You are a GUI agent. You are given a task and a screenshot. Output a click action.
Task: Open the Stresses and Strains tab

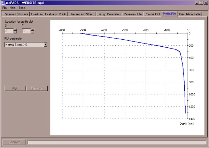pyautogui.click(x=82, y=14)
